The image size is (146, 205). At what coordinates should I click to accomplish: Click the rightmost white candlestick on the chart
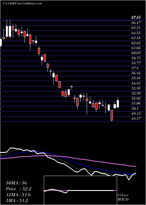pyautogui.click(x=118, y=104)
